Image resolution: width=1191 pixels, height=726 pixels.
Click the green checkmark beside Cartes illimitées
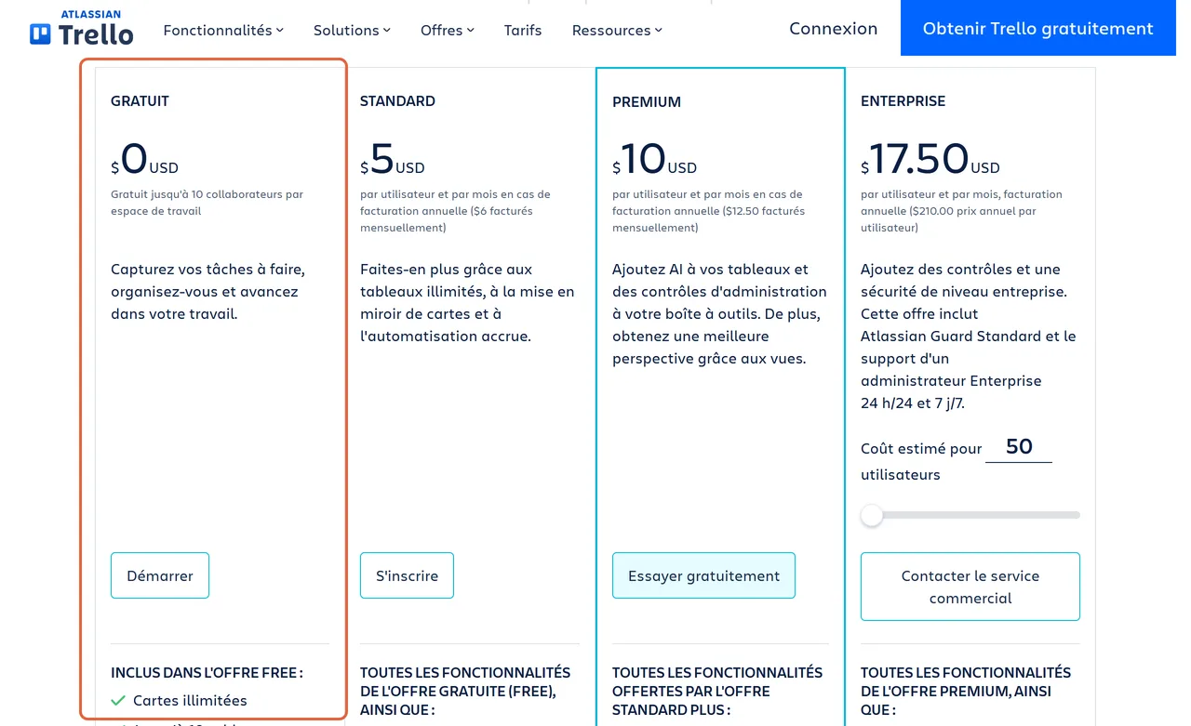[x=118, y=701]
